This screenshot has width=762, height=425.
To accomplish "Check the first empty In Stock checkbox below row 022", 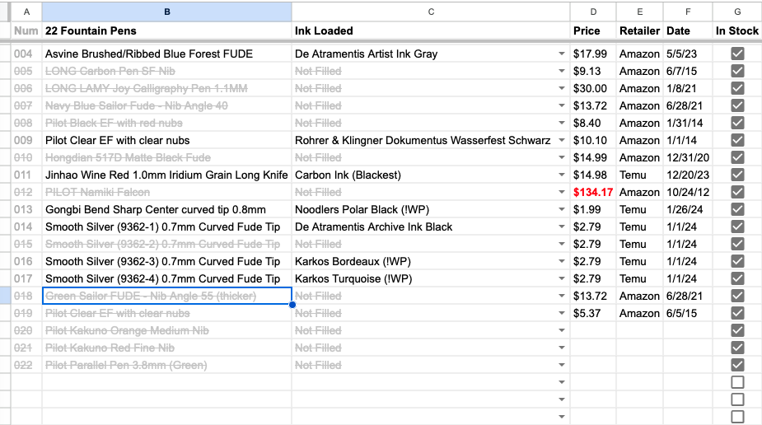I will click(737, 382).
